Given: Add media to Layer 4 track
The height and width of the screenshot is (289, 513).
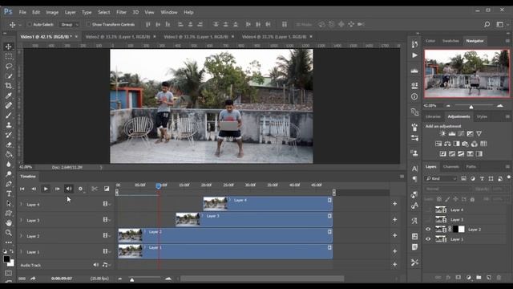Looking at the screenshot, I should point(395,204).
